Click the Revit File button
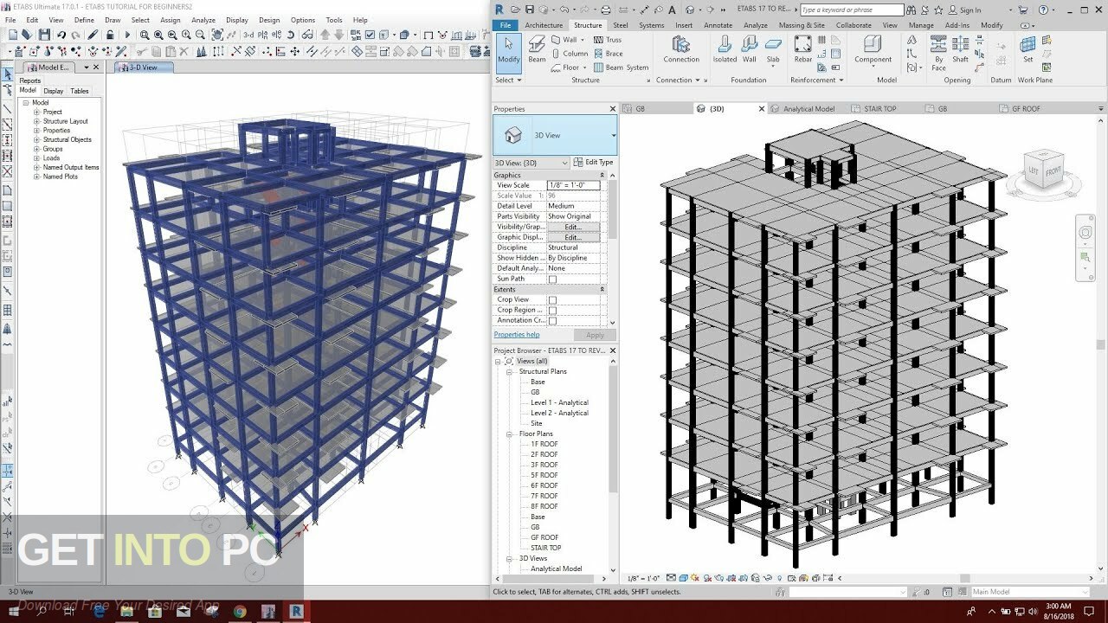The width and height of the screenshot is (1108, 623). click(x=506, y=25)
